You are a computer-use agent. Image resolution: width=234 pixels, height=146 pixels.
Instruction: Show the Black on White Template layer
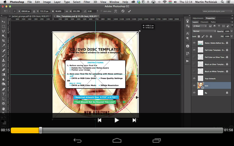pos(194,71)
